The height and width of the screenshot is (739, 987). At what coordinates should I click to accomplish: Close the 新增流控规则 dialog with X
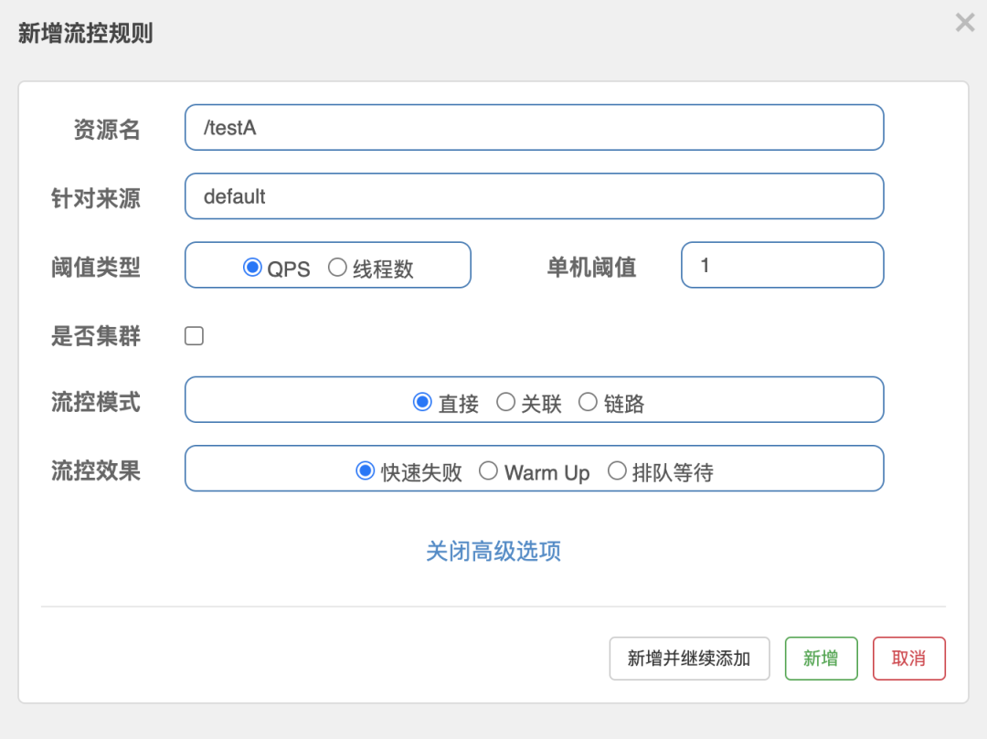click(965, 23)
